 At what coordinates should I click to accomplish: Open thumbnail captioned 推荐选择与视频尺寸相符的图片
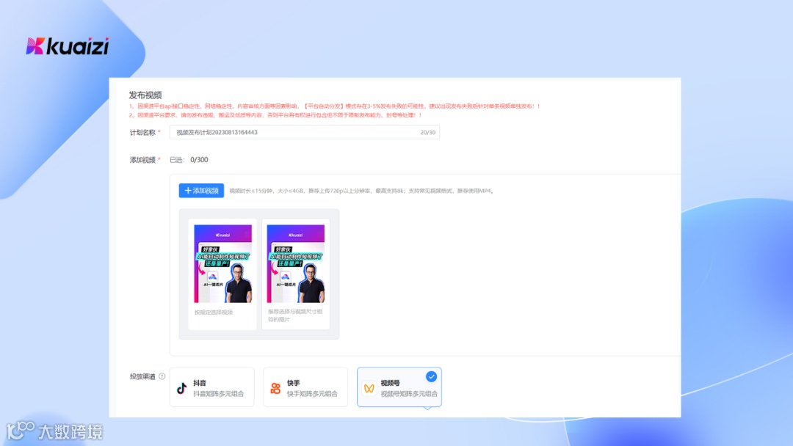(x=295, y=263)
